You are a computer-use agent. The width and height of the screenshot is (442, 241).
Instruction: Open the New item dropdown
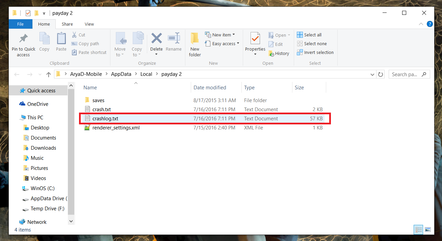(220, 35)
